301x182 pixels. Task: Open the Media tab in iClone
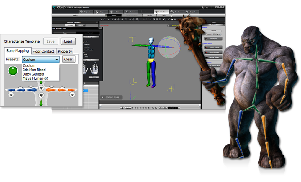point(176,12)
